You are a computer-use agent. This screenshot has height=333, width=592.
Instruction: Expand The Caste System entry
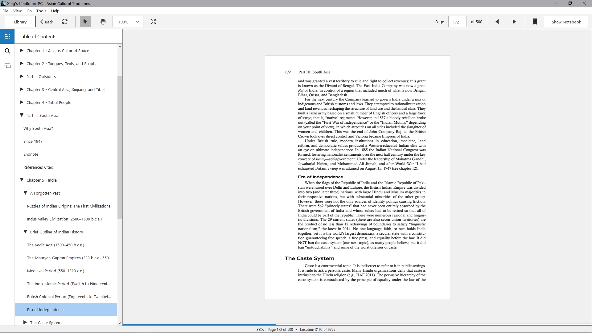point(25,322)
